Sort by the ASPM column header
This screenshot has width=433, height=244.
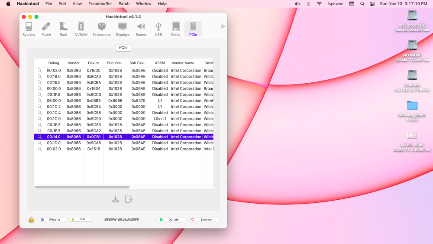coord(160,63)
